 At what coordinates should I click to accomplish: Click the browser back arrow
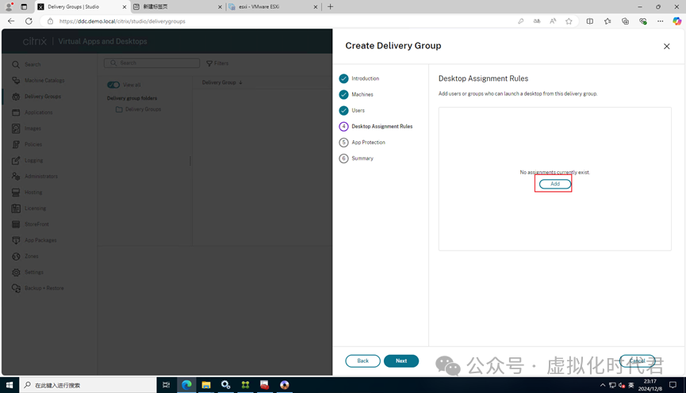(11, 21)
